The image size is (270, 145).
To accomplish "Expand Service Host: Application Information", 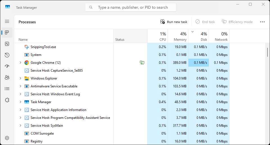I will (20, 110).
